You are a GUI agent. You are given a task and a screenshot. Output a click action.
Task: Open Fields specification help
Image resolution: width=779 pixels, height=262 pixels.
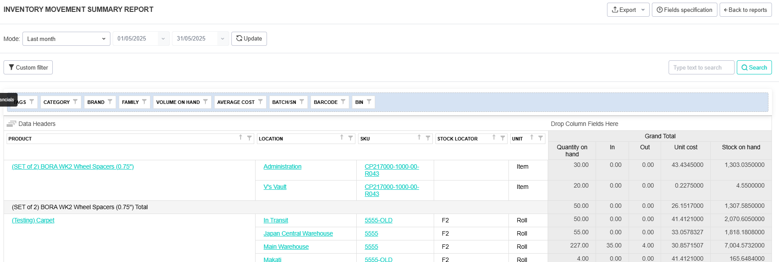point(684,10)
